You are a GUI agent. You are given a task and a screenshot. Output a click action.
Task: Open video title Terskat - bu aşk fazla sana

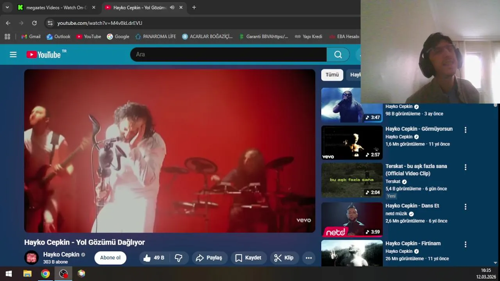(x=416, y=170)
